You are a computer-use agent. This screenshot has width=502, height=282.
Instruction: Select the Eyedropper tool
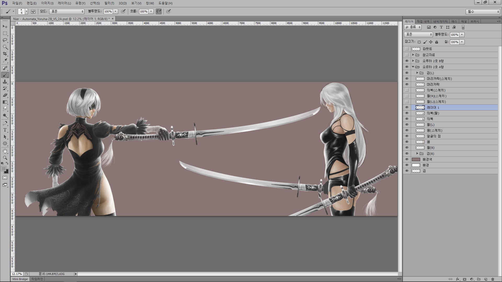(x=5, y=61)
